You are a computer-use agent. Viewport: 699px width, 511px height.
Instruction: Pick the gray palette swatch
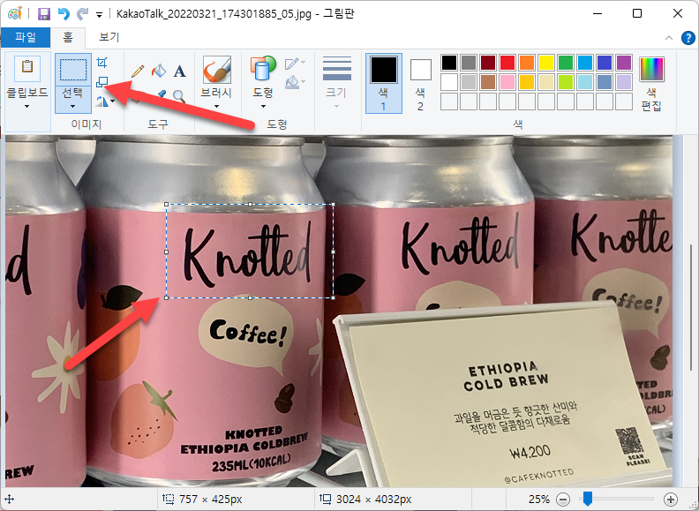[x=469, y=63]
